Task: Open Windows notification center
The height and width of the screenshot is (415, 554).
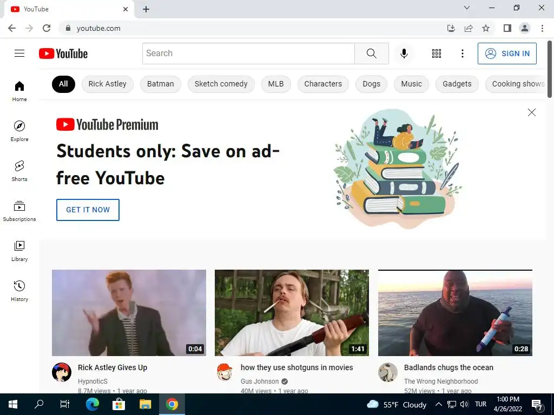Action: [537, 405]
